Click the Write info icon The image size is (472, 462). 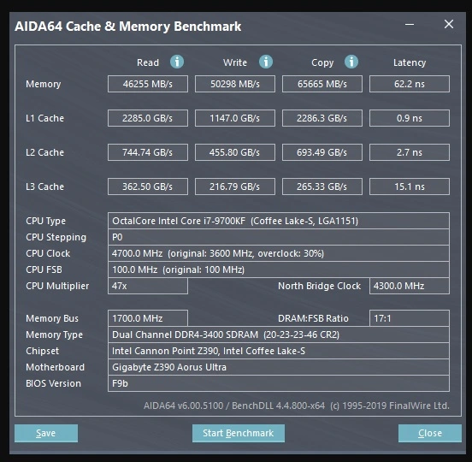(266, 62)
